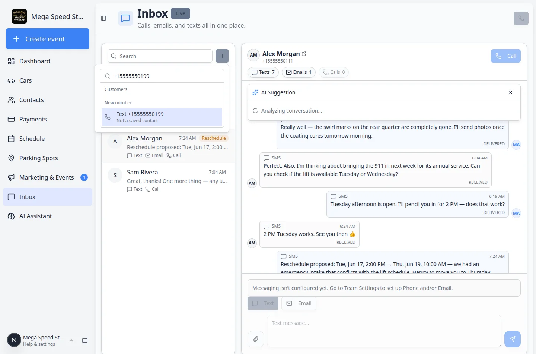Click the Call channel label under Sam Rivera

[152, 189]
